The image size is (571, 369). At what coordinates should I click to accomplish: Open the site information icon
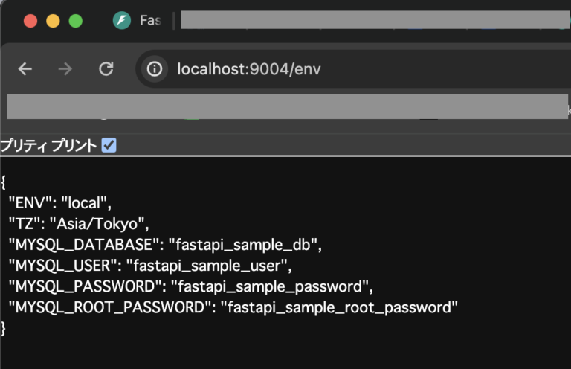click(x=155, y=69)
